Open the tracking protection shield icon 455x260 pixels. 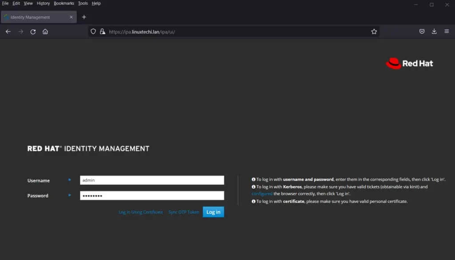[93, 32]
